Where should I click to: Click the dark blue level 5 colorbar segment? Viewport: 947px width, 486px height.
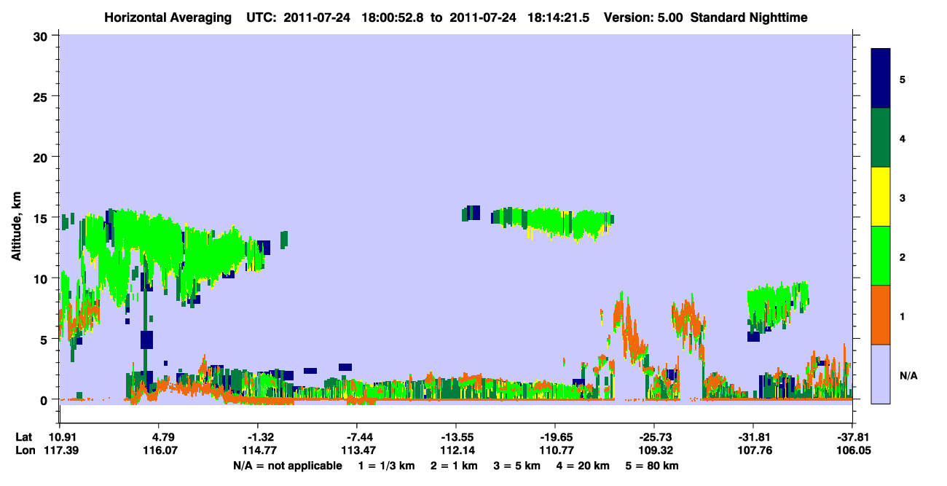tap(881, 78)
